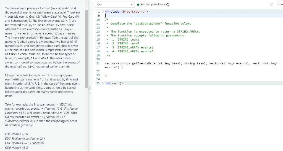Click line number 25 in gutter
This screenshot has width=283, height=151.
coord(98,83)
